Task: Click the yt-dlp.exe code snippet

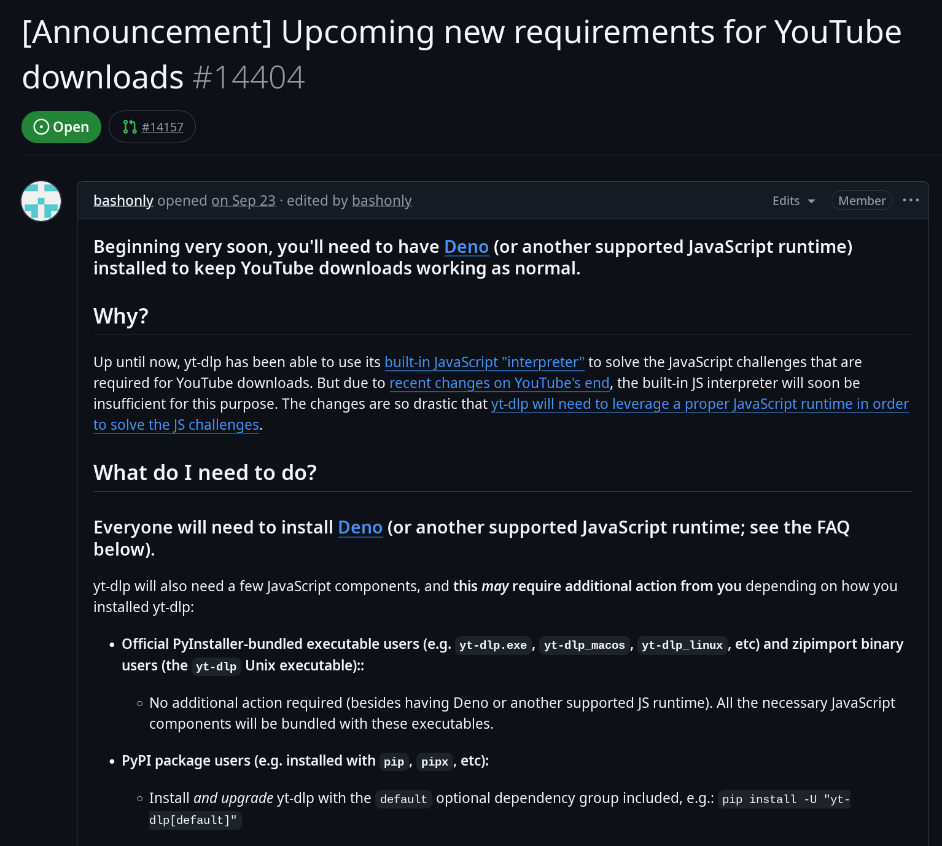Action: pyautogui.click(x=492, y=645)
